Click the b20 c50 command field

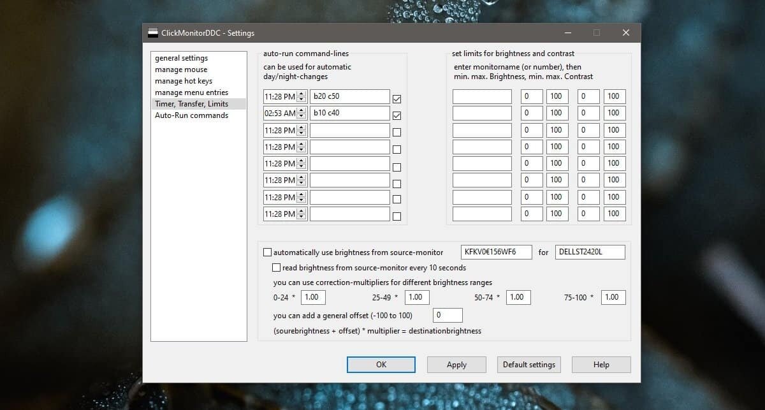(350, 96)
